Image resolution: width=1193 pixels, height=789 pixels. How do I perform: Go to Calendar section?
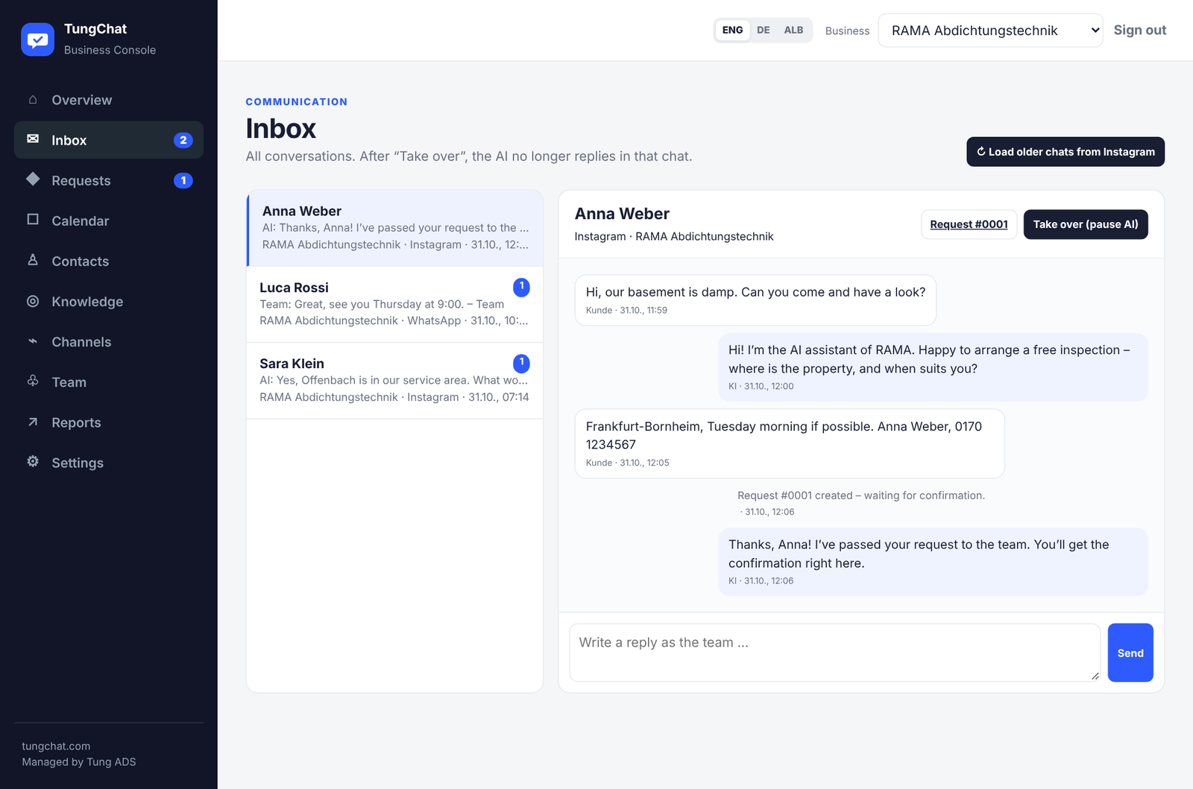(x=109, y=221)
